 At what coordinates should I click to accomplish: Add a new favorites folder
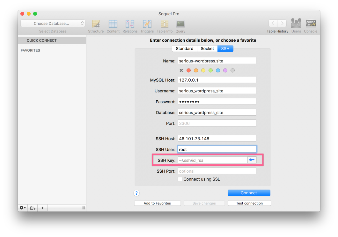point(33,208)
